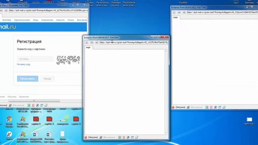This screenshot has height=145, width=258.
Task: Click last notes icon in right window status bar
Action: coord(224,107)
